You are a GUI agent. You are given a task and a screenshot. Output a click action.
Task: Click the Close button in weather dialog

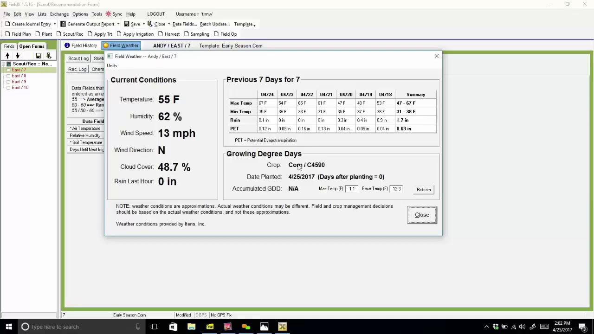tap(422, 215)
